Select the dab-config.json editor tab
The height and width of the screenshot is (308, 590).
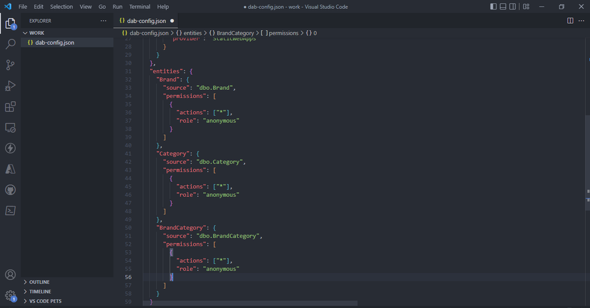pos(145,21)
